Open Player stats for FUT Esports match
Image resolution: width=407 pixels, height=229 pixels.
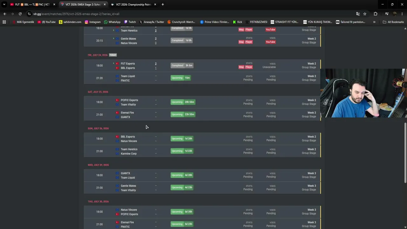tap(249, 67)
